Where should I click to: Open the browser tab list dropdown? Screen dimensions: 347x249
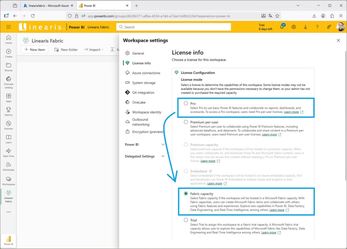(298, 5)
